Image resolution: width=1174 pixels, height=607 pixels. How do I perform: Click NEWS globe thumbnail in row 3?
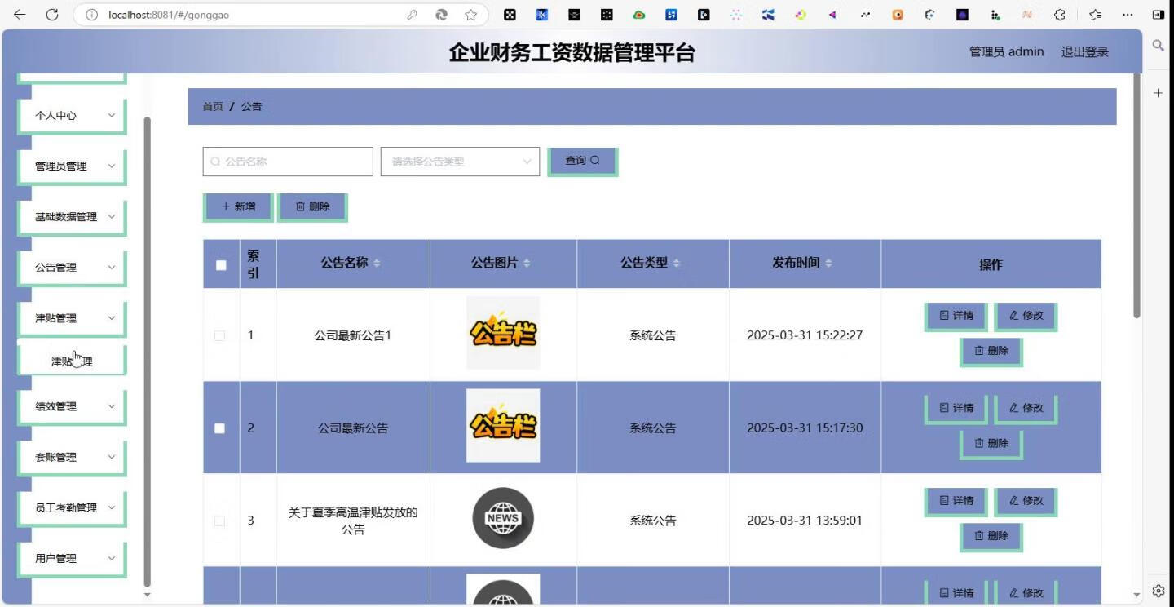point(503,518)
